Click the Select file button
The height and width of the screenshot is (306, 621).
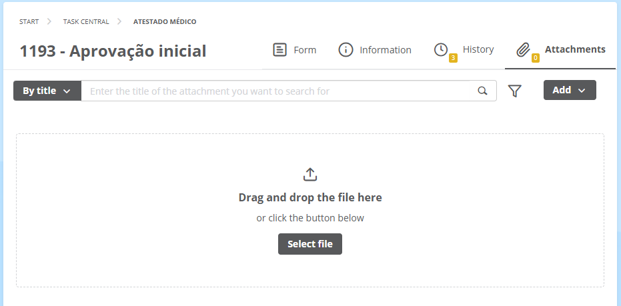point(310,244)
